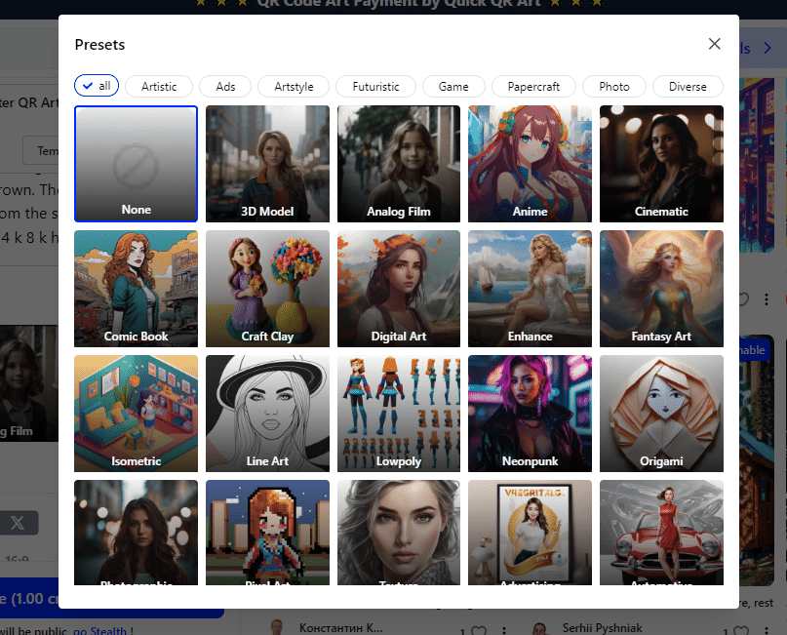Choose the Automotive red car preset
This screenshot has height=635, width=787.
click(661, 533)
